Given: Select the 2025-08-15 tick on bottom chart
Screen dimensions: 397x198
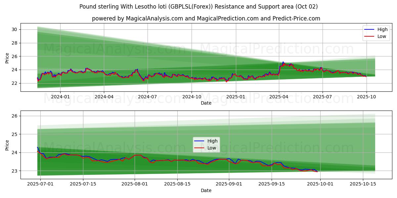Looking at the screenshot, I should click(177, 184).
